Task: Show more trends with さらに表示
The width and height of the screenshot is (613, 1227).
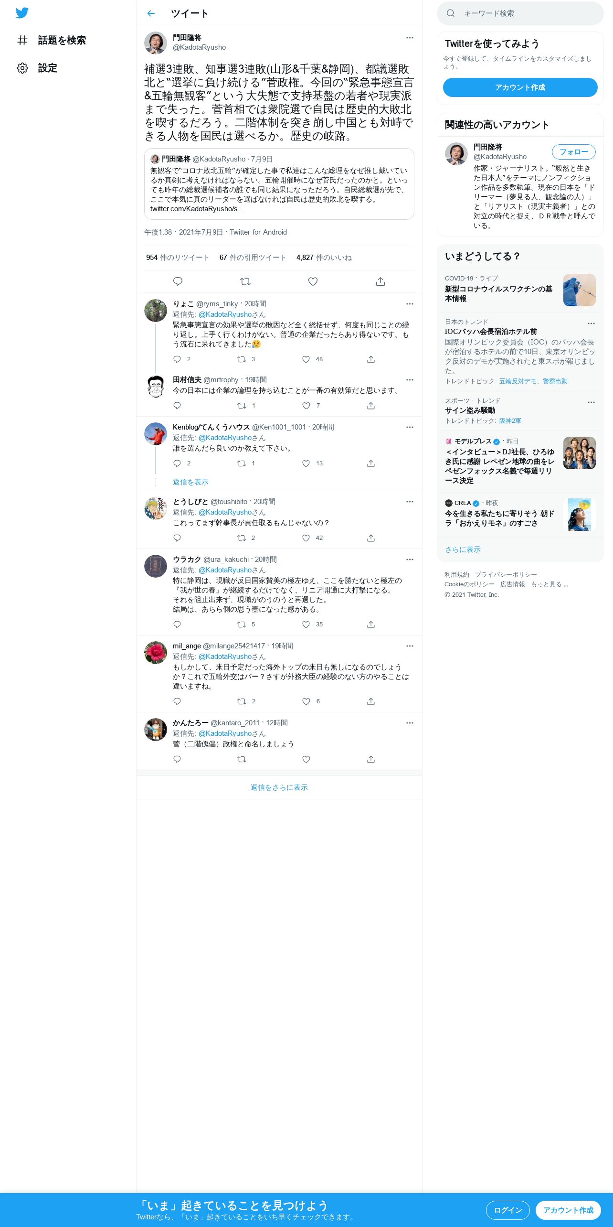Action: (x=463, y=549)
